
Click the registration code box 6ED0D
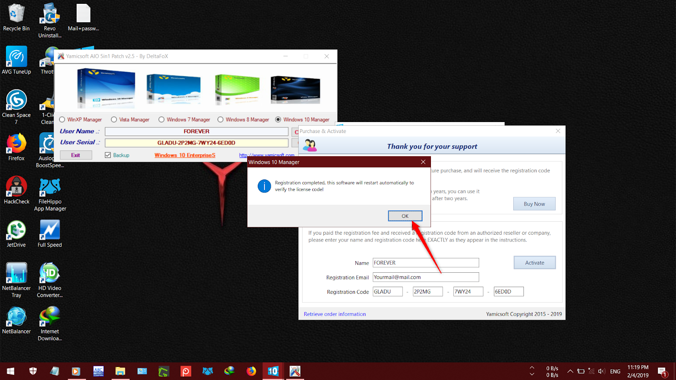pos(509,291)
